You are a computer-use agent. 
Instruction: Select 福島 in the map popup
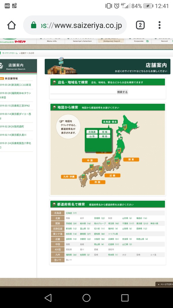(x=105, y=136)
